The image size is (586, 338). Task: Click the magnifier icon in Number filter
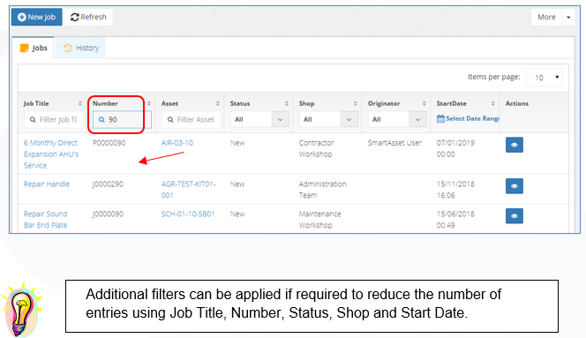coord(101,120)
